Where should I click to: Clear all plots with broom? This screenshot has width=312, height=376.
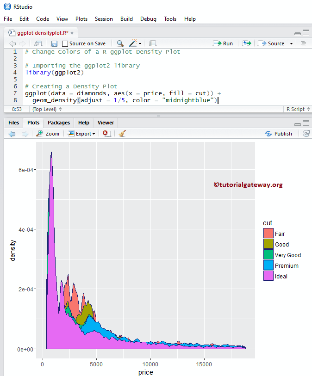click(x=122, y=134)
